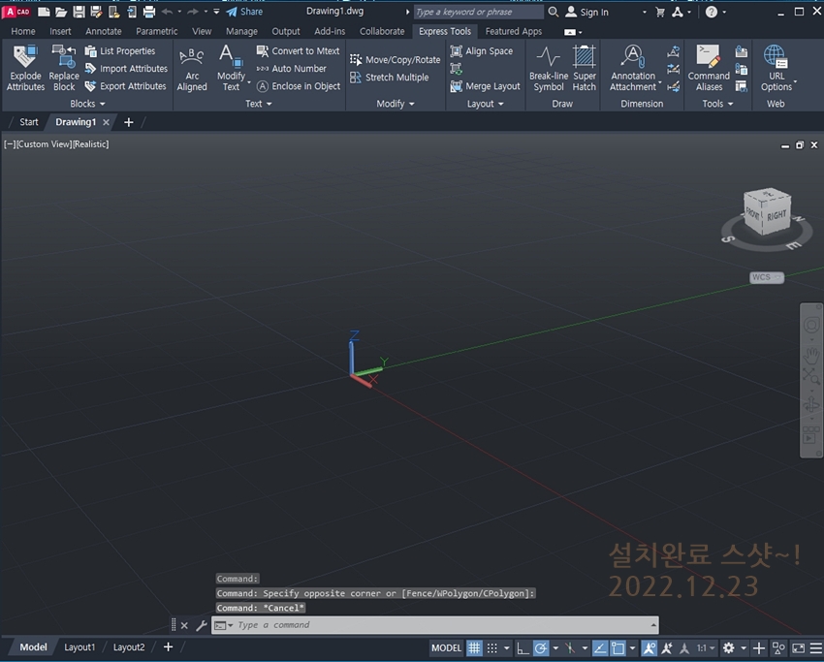Viewport: 824px width, 662px height.
Task: Open the WCS coordinate system dropdown
Action: coord(766,277)
